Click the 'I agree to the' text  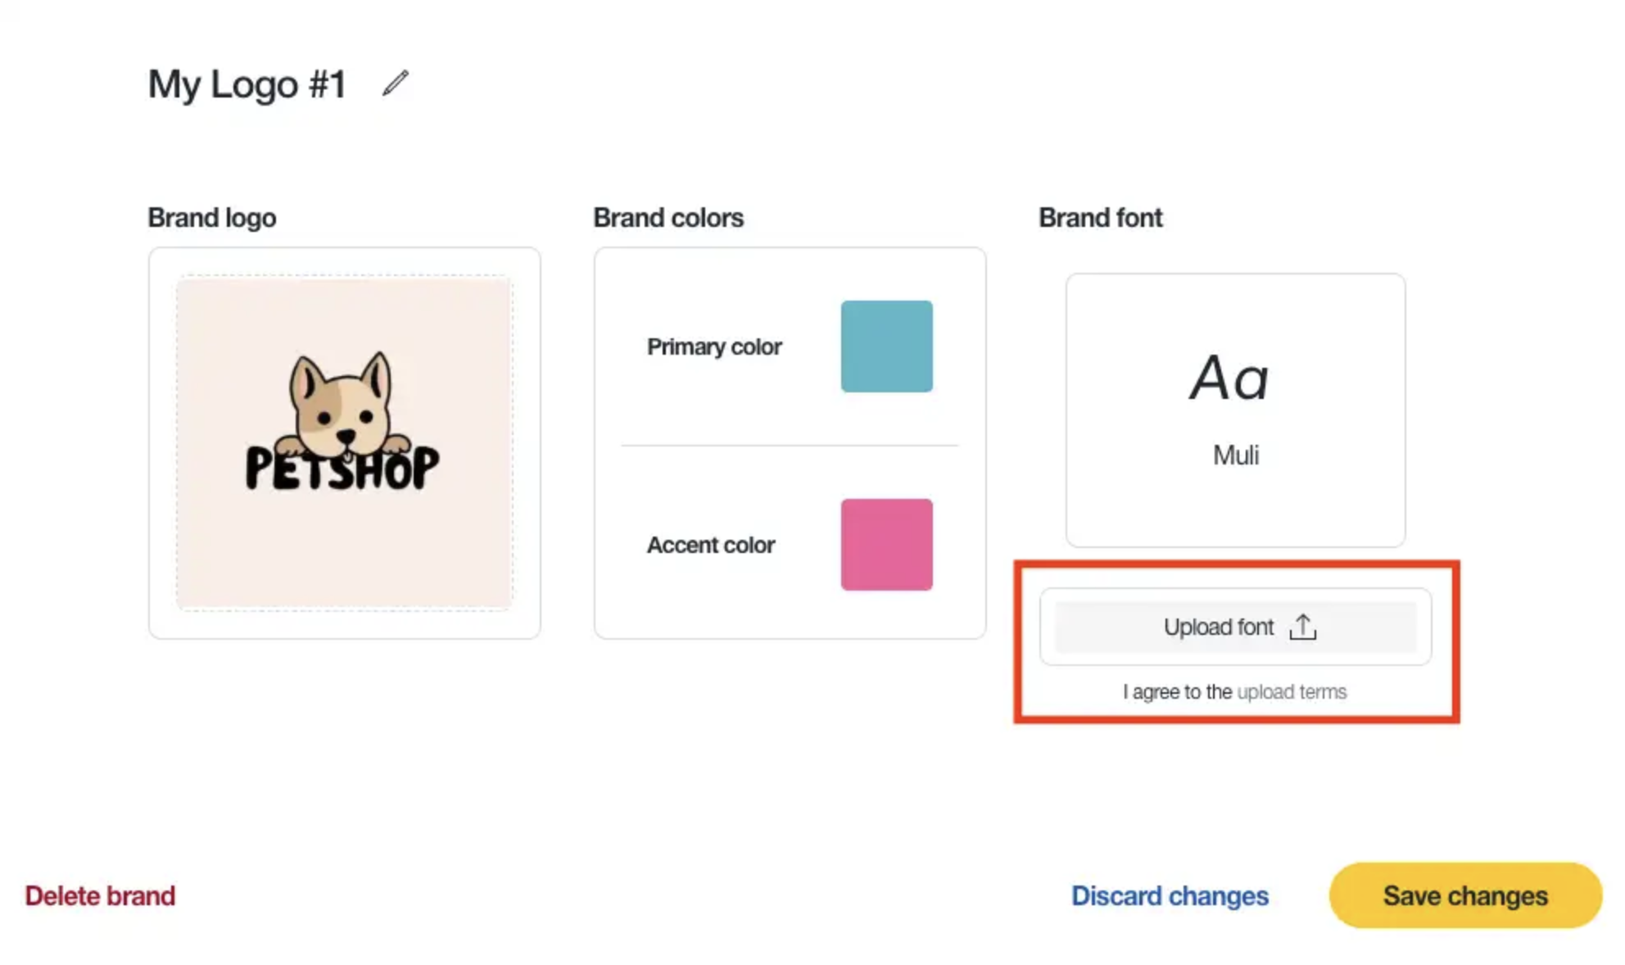1177,692
